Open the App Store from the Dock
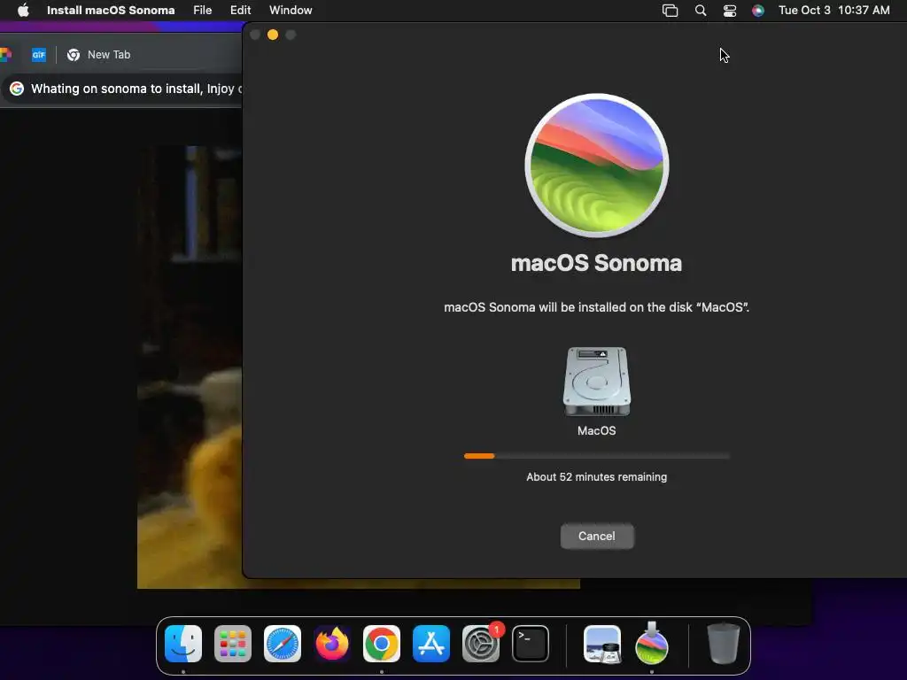The width and height of the screenshot is (907, 680). point(431,644)
